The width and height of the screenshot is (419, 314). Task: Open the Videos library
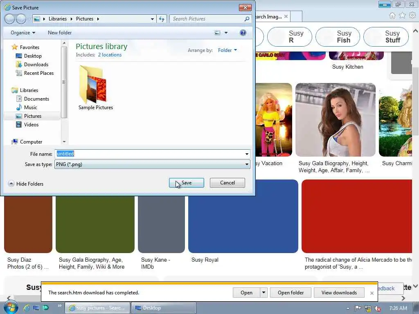tap(31, 124)
